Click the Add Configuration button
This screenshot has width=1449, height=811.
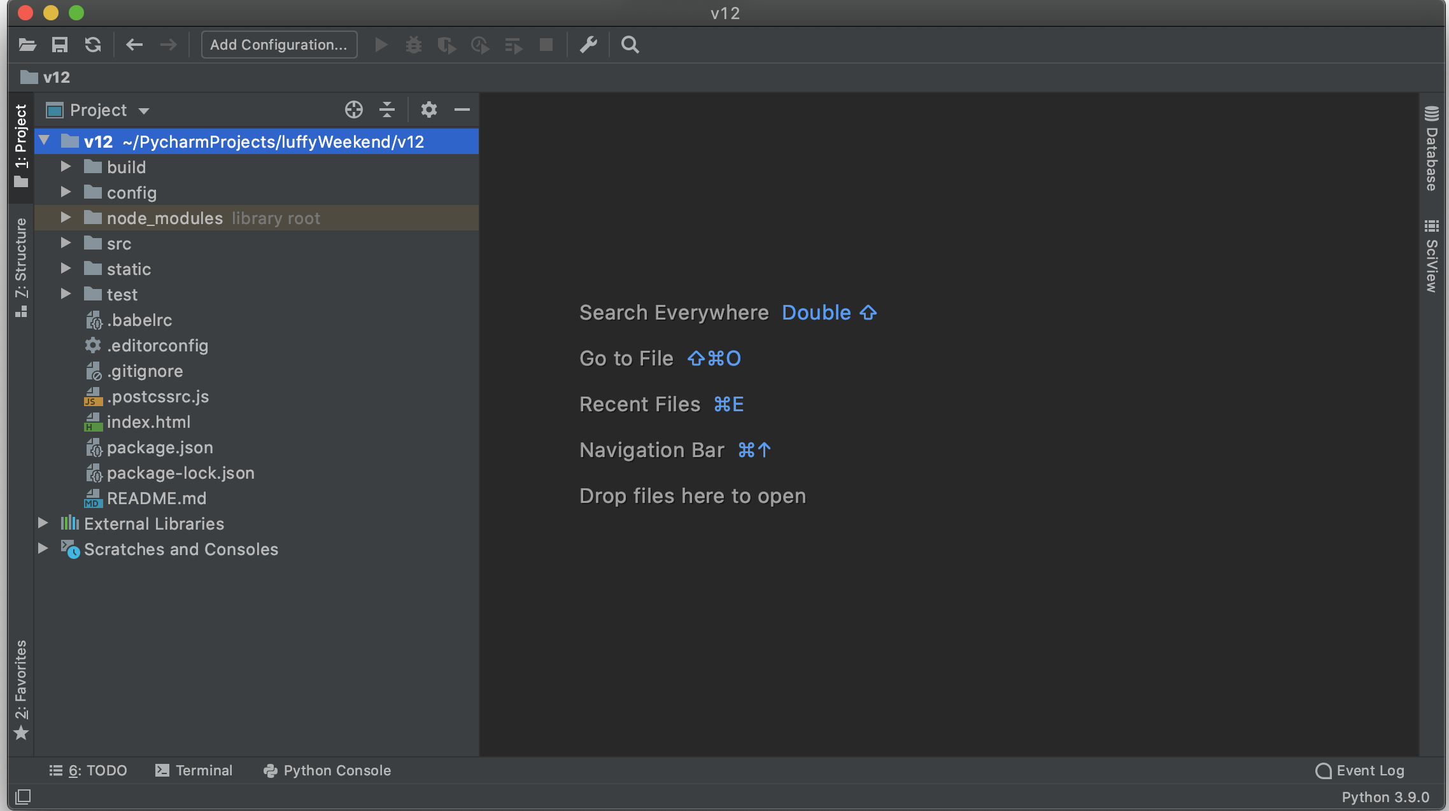pyautogui.click(x=279, y=45)
